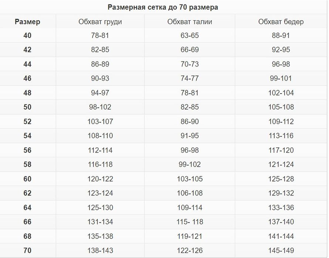Select chest measurement 98-102

(x=100, y=107)
